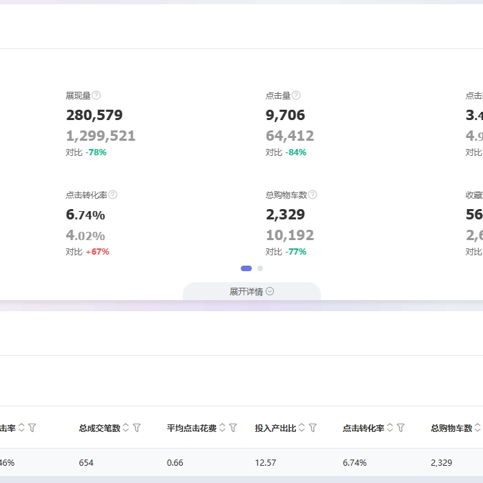The width and height of the screenshot is (483, 483).
Task: Click help icon next to 展现量
Action: click(97, 96)
